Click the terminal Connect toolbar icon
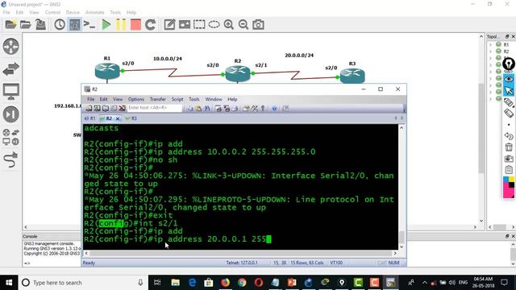The width and height of the screenshot is (516, 290). pos(89,108)
